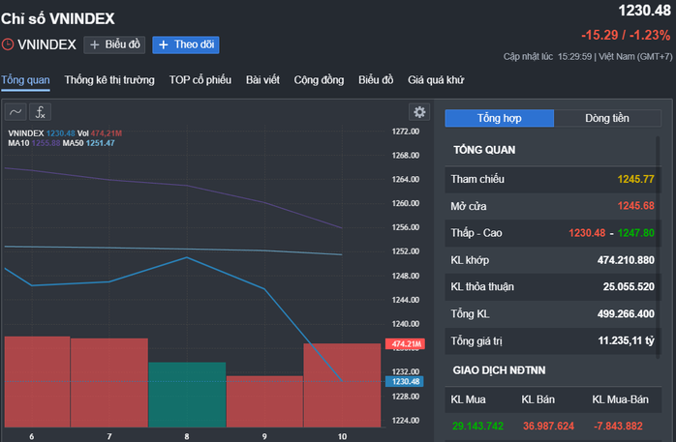Select the 'Tổng hợp' panel tab

499,118
